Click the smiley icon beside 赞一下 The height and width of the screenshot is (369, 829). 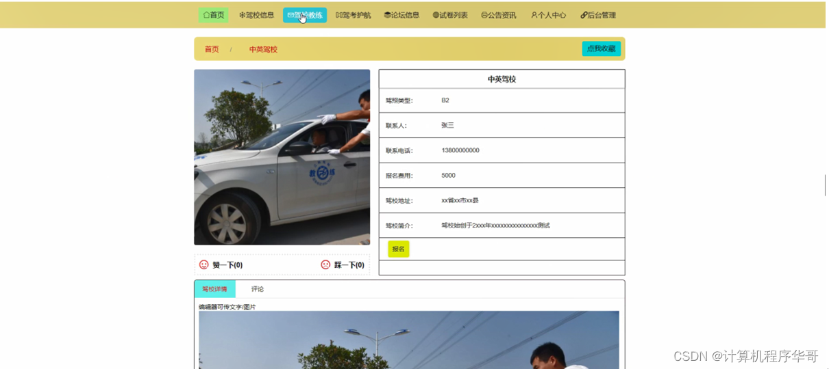[x=203, y=264]
